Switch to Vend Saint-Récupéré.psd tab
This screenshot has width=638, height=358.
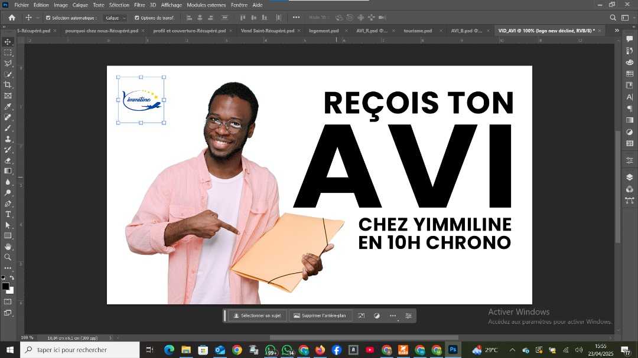pos(268,31)
